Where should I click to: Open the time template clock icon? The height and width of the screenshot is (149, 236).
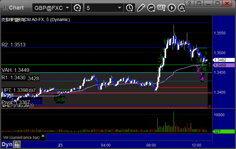tap(129, 8)
